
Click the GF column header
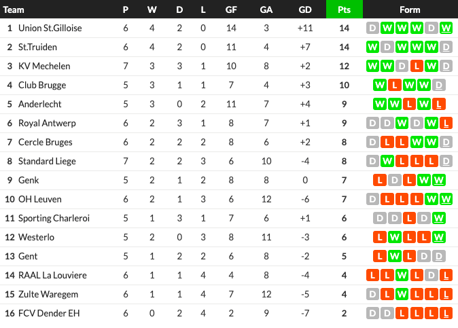point(231,10)
